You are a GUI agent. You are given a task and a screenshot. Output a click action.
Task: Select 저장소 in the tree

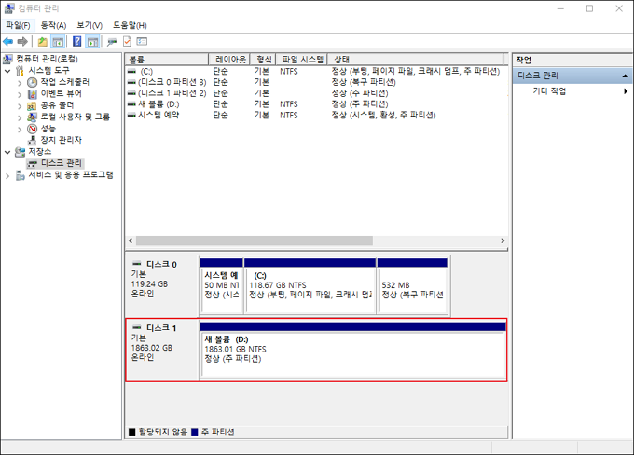point(39,152)
